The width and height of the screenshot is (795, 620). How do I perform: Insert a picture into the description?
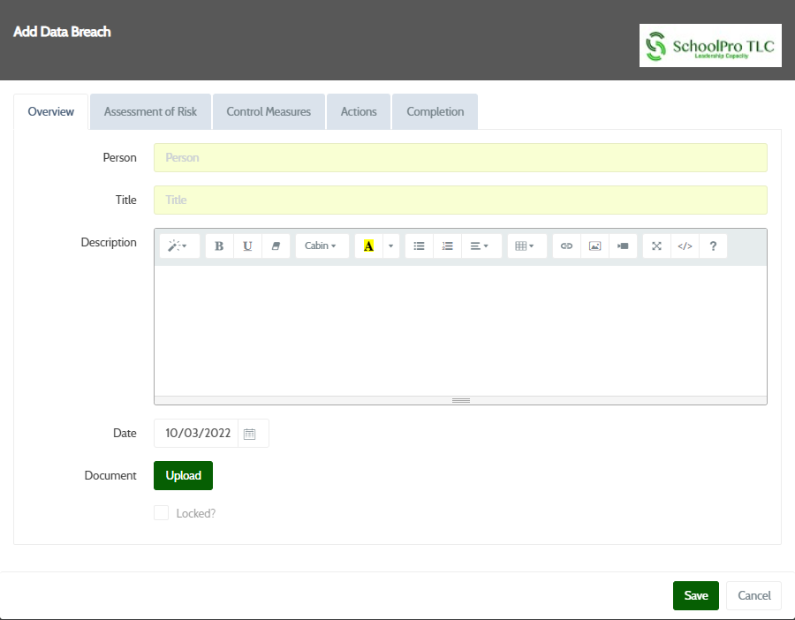tap(594, 246)
